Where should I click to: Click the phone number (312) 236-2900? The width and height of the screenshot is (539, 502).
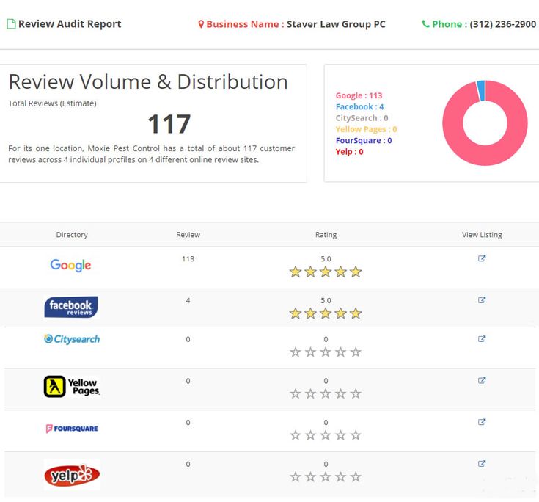503,24
